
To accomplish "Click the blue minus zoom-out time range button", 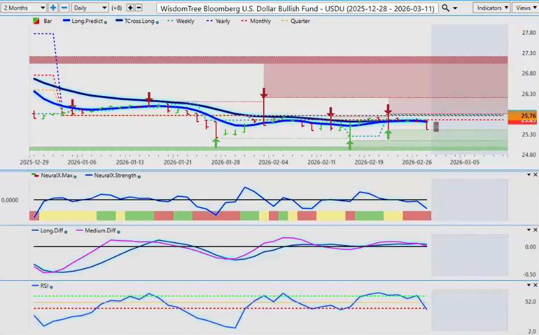I will click(64, 8).
